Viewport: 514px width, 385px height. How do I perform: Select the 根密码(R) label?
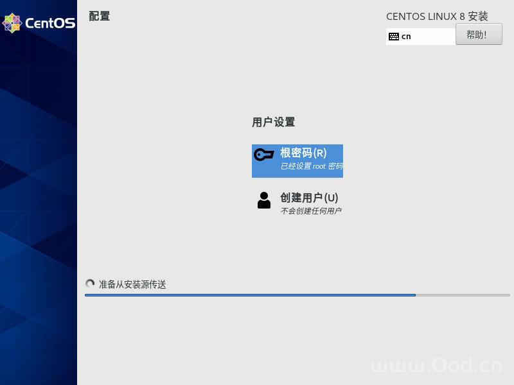tap(303, 153)
